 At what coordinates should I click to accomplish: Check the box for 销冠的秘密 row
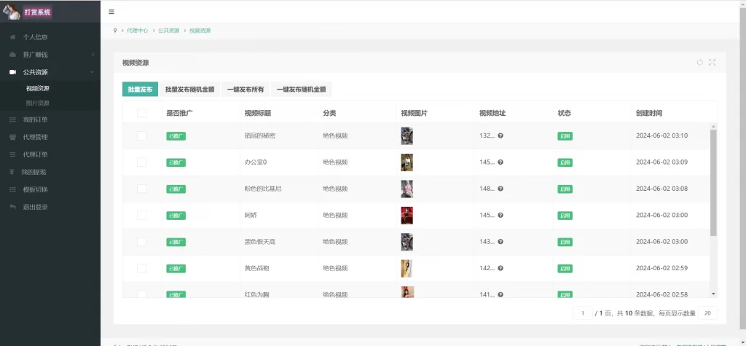point(141,136)
